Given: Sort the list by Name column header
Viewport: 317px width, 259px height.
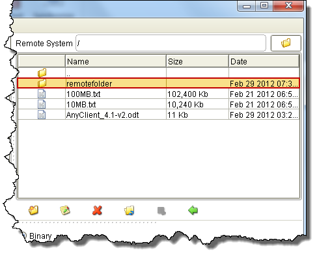Looking at the screenshot, I should point(116,61).
